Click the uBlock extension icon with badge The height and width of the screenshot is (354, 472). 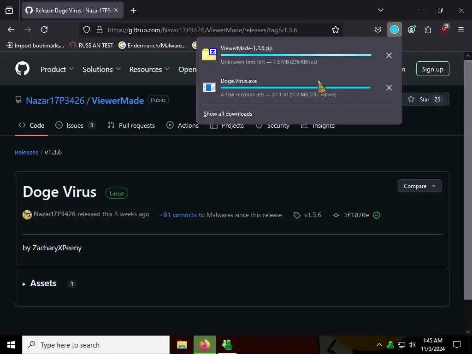pyautogui.click(x=445, y=29)
